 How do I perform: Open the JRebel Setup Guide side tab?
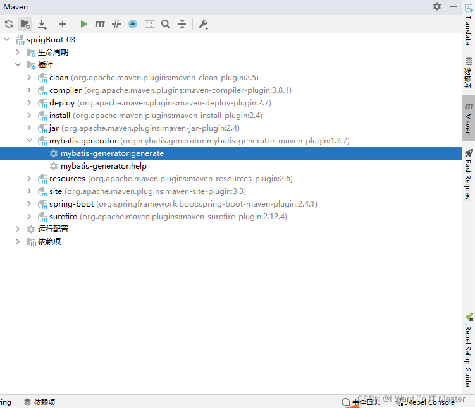(x=468, y=351)
